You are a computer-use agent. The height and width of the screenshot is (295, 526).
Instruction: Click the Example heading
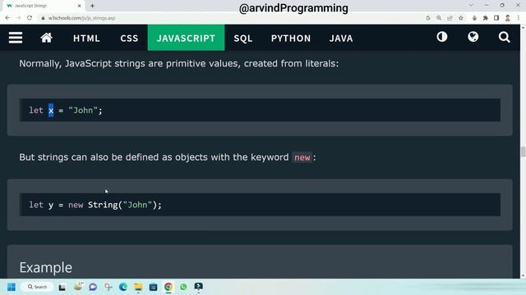point(46,268)
